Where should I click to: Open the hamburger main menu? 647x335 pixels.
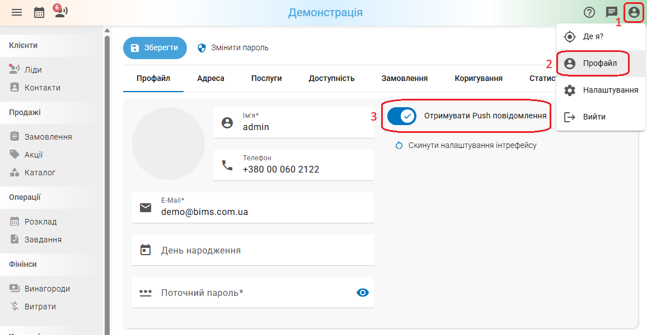[17, 12]
